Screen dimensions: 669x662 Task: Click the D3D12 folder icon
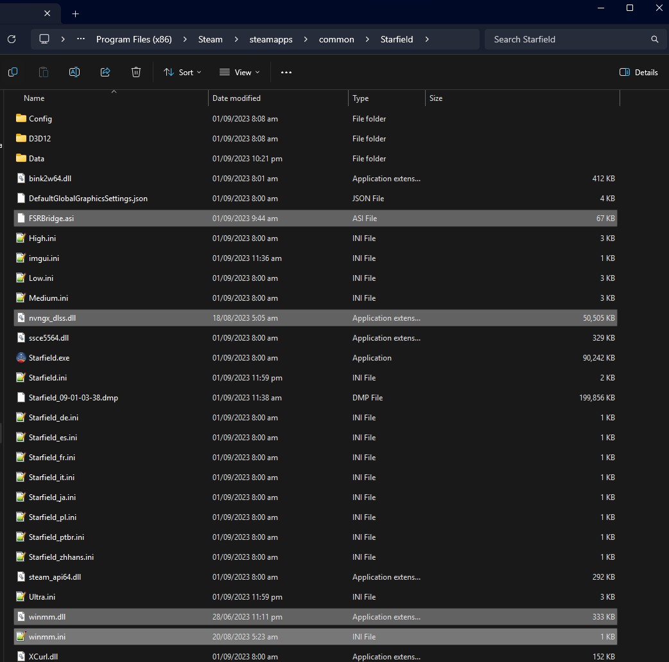click(x=21, y=138)
